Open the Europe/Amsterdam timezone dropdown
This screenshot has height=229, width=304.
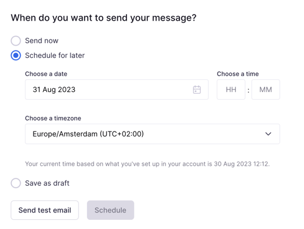tap(153, 134)
